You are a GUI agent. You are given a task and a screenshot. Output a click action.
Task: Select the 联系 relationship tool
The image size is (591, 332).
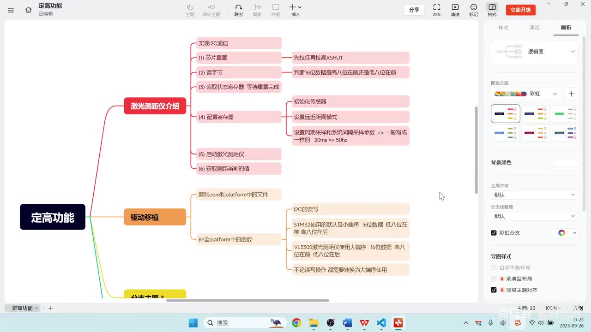pyautogui.click(x=238, y=10)
